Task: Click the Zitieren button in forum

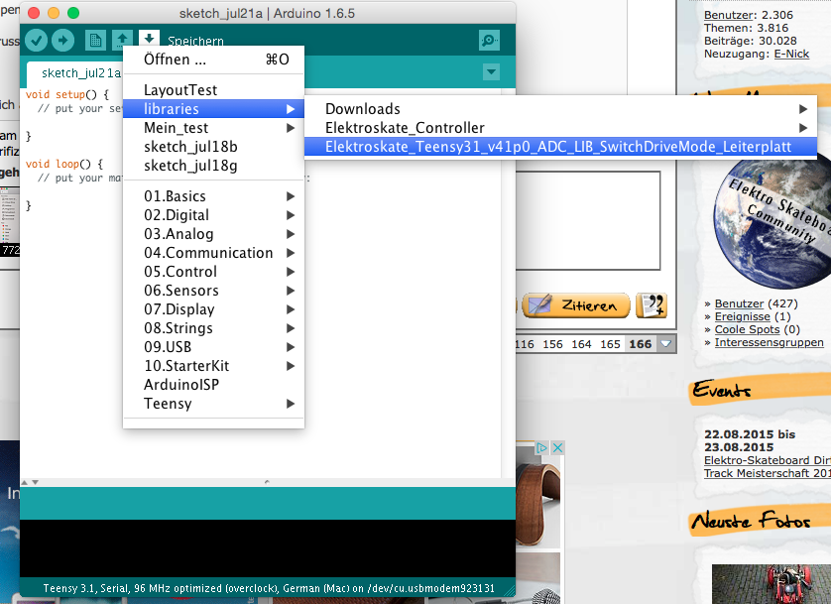Action: (x=576, y=305)
